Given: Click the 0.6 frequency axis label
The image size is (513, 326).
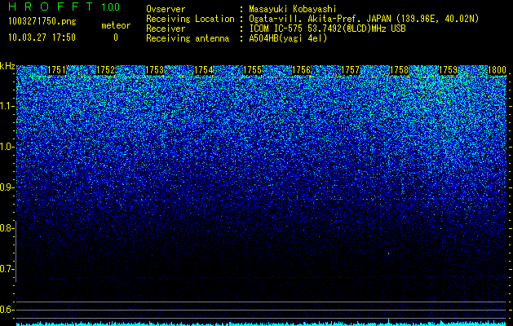Looking at the screenshot, I should (7, 310).
